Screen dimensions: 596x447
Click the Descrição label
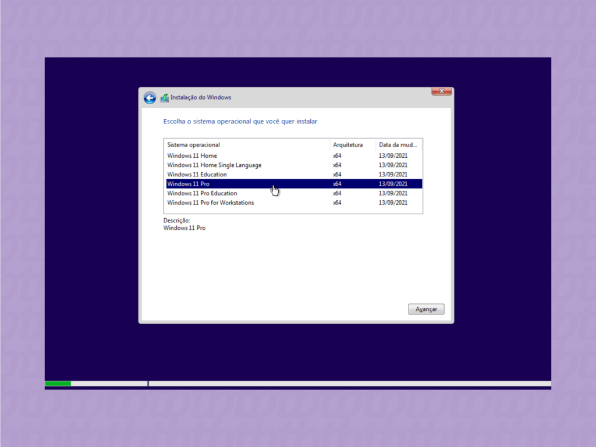click(x=177, y=221)
